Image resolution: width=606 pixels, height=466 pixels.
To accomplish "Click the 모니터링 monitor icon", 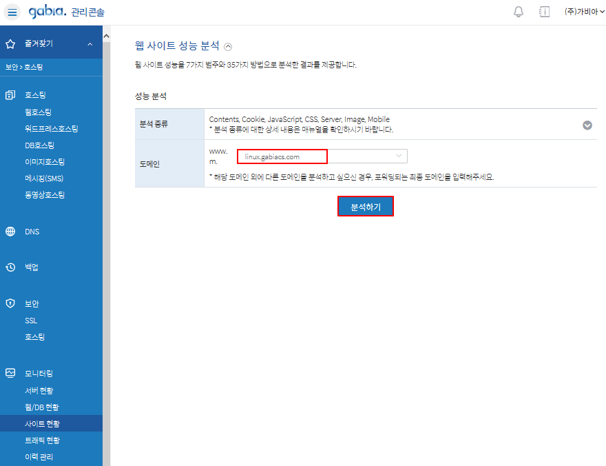I will (x=10, y=373).
